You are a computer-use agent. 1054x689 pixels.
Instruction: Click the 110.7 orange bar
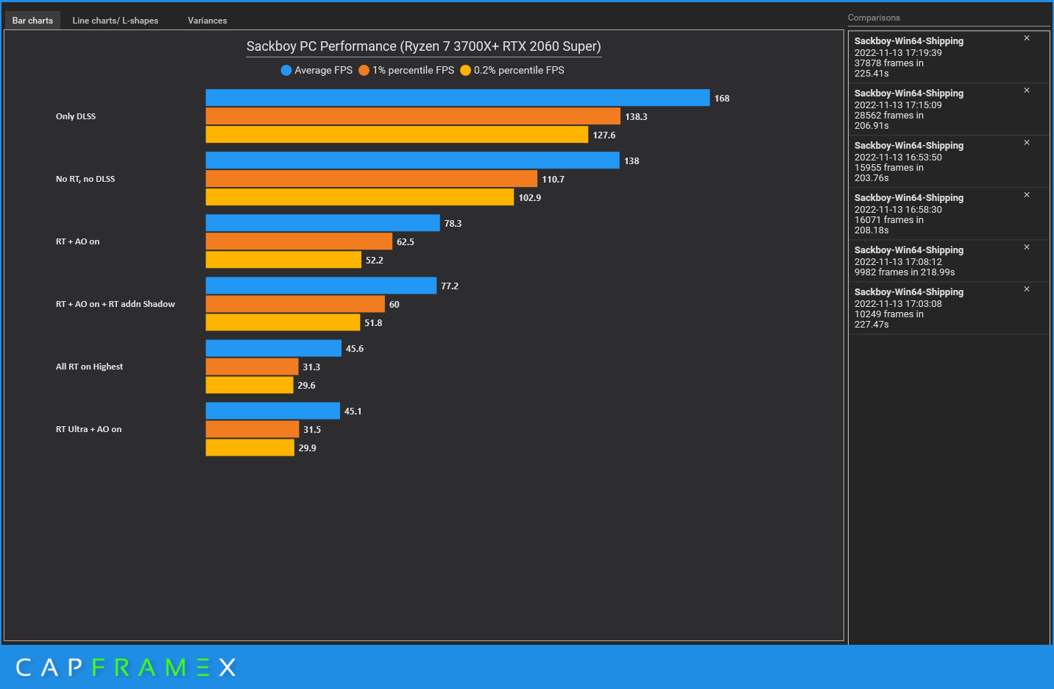tap(372, 179)
